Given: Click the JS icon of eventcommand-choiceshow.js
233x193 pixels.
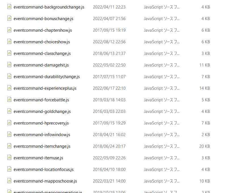Looking at the screenshot, I should (x=9, y=42).
